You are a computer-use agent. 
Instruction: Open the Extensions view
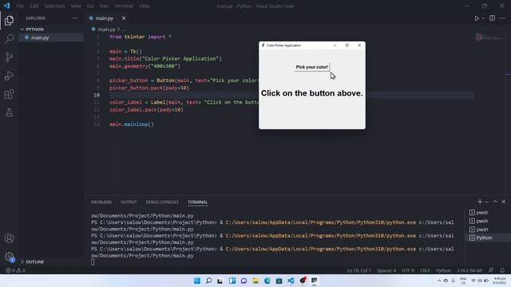point(9,94)
